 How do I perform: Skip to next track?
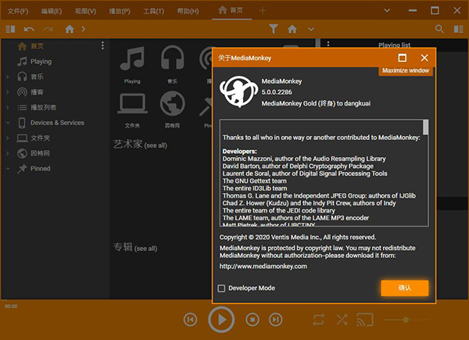[275, 320]
